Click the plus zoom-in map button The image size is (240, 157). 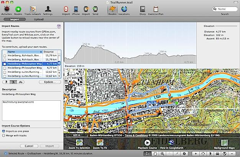[x=196, y=154]
